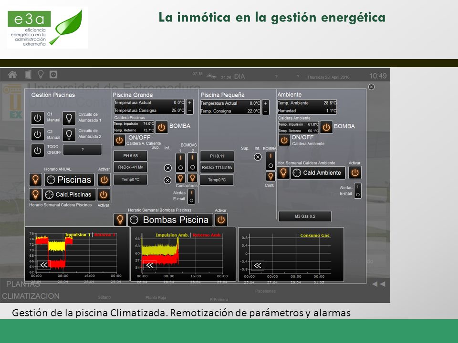Click the '?' status button

coord(83,150)
